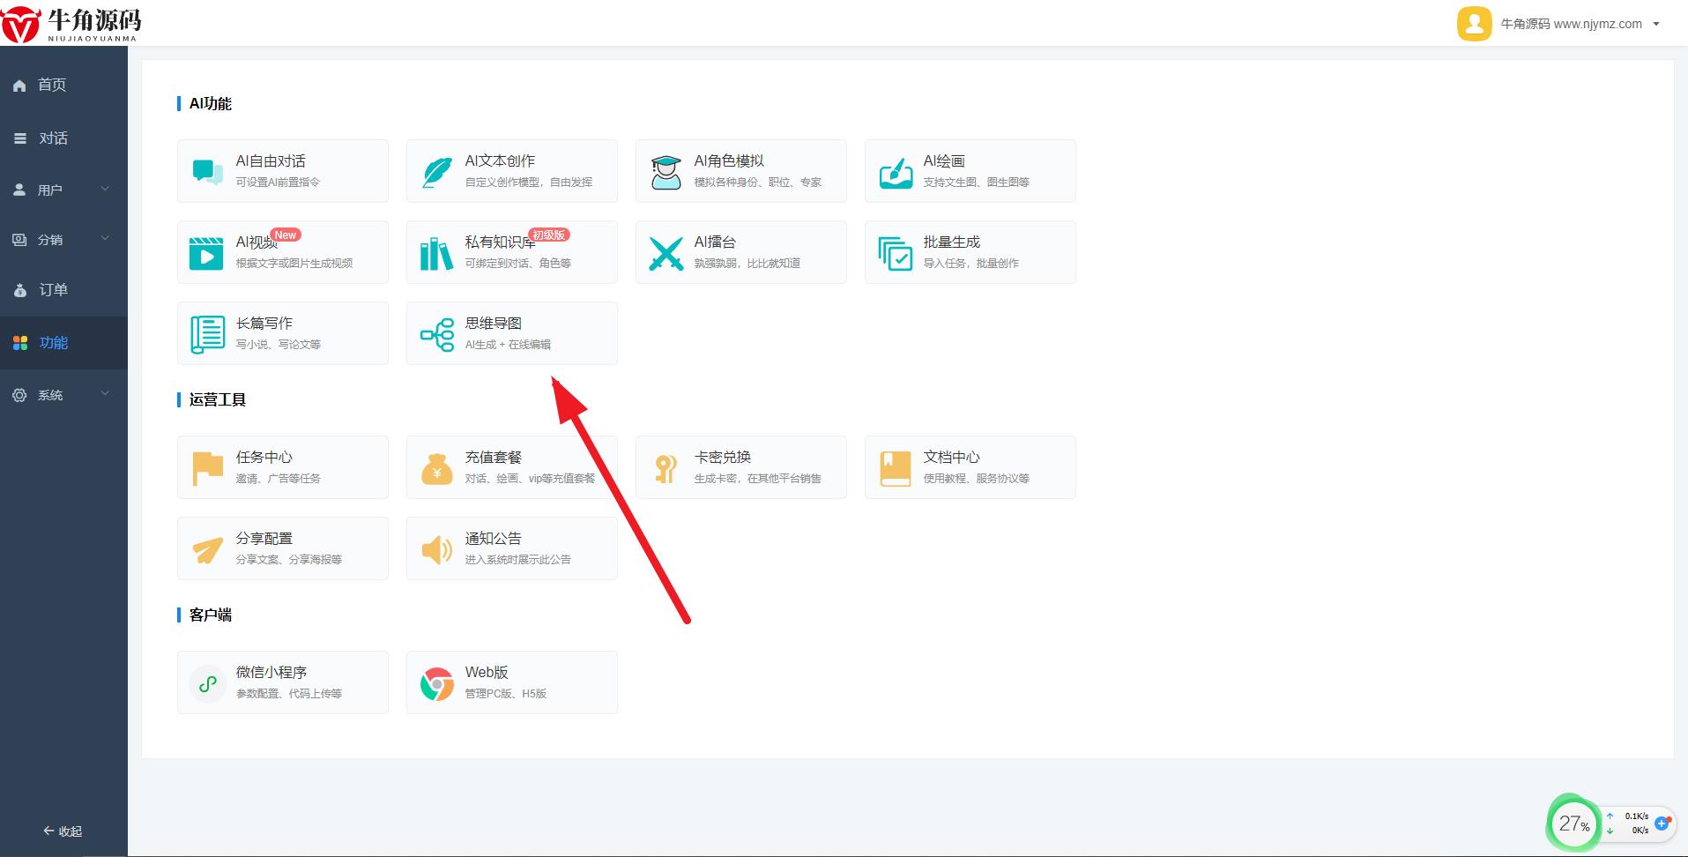Open the Web版 card title
Screen dimensions: 1688x857
[x=487, y=673]
